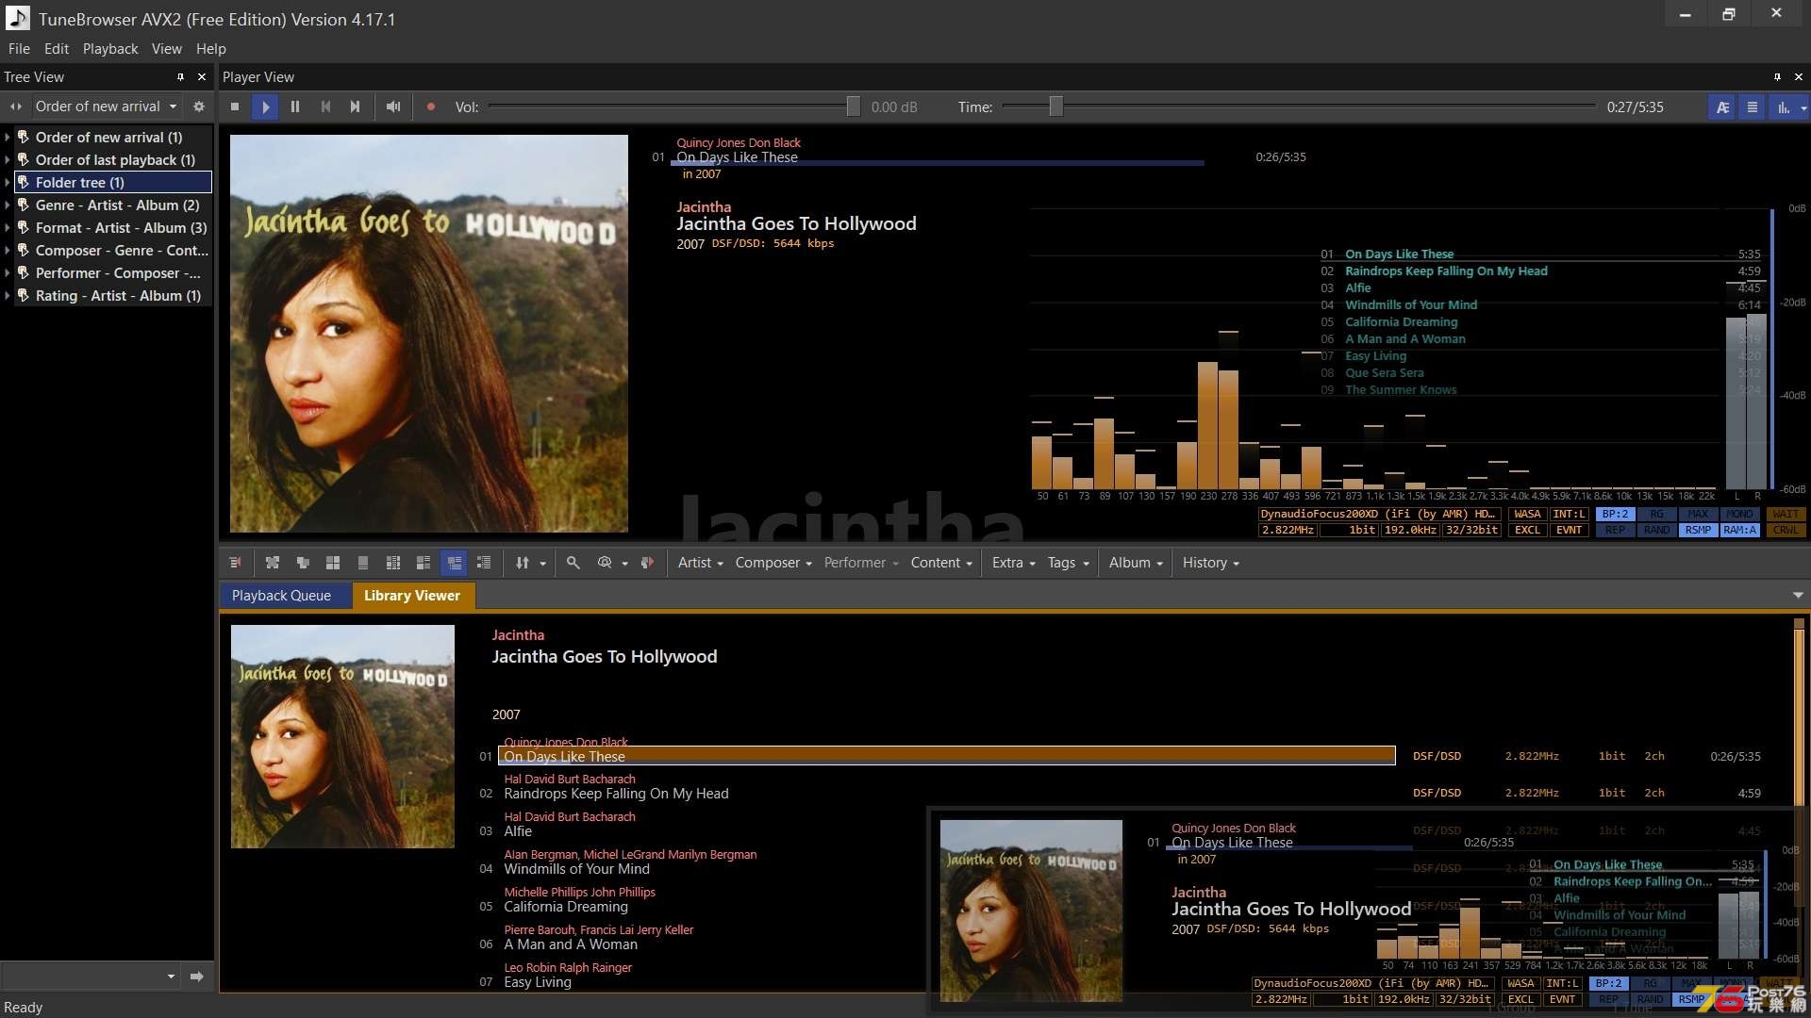Click the advanced search icon

(605, 563)
